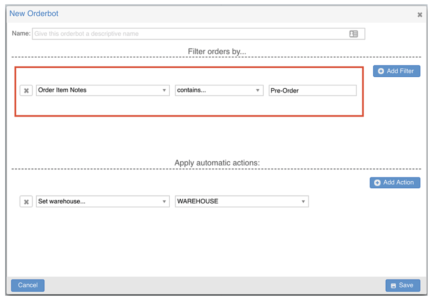Viewport: 431px width, 300px height.
Task: Expand the contains... condition dropdown arrow
Action: [257, 91]
